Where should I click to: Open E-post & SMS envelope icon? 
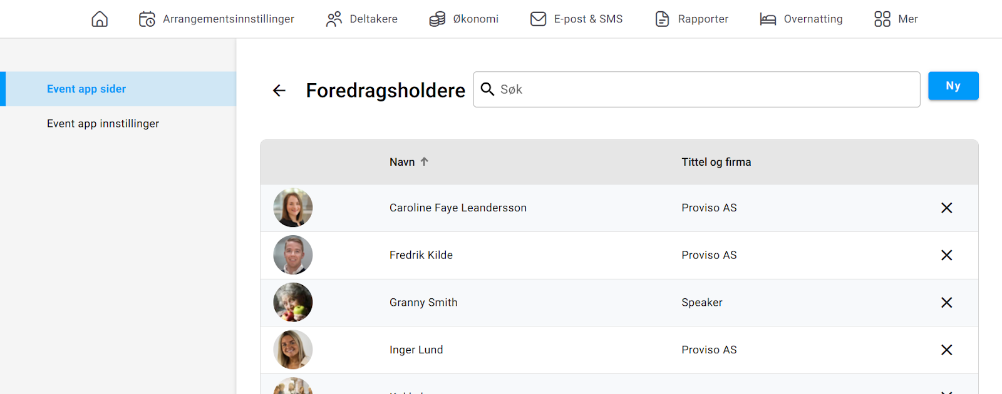click(538, 19)
